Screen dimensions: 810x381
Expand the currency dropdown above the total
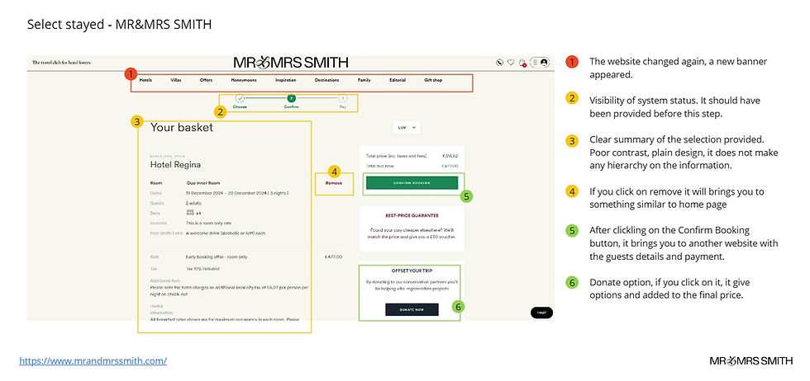coord(407,127)
